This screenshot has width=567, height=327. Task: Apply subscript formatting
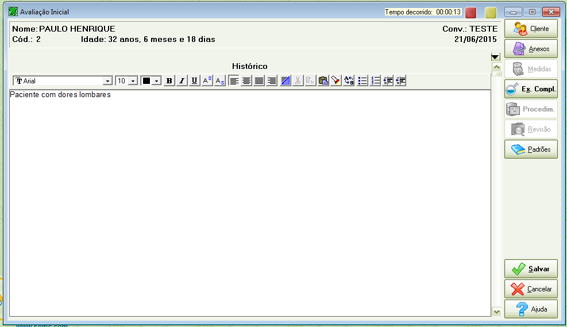(x=220, y=81)
